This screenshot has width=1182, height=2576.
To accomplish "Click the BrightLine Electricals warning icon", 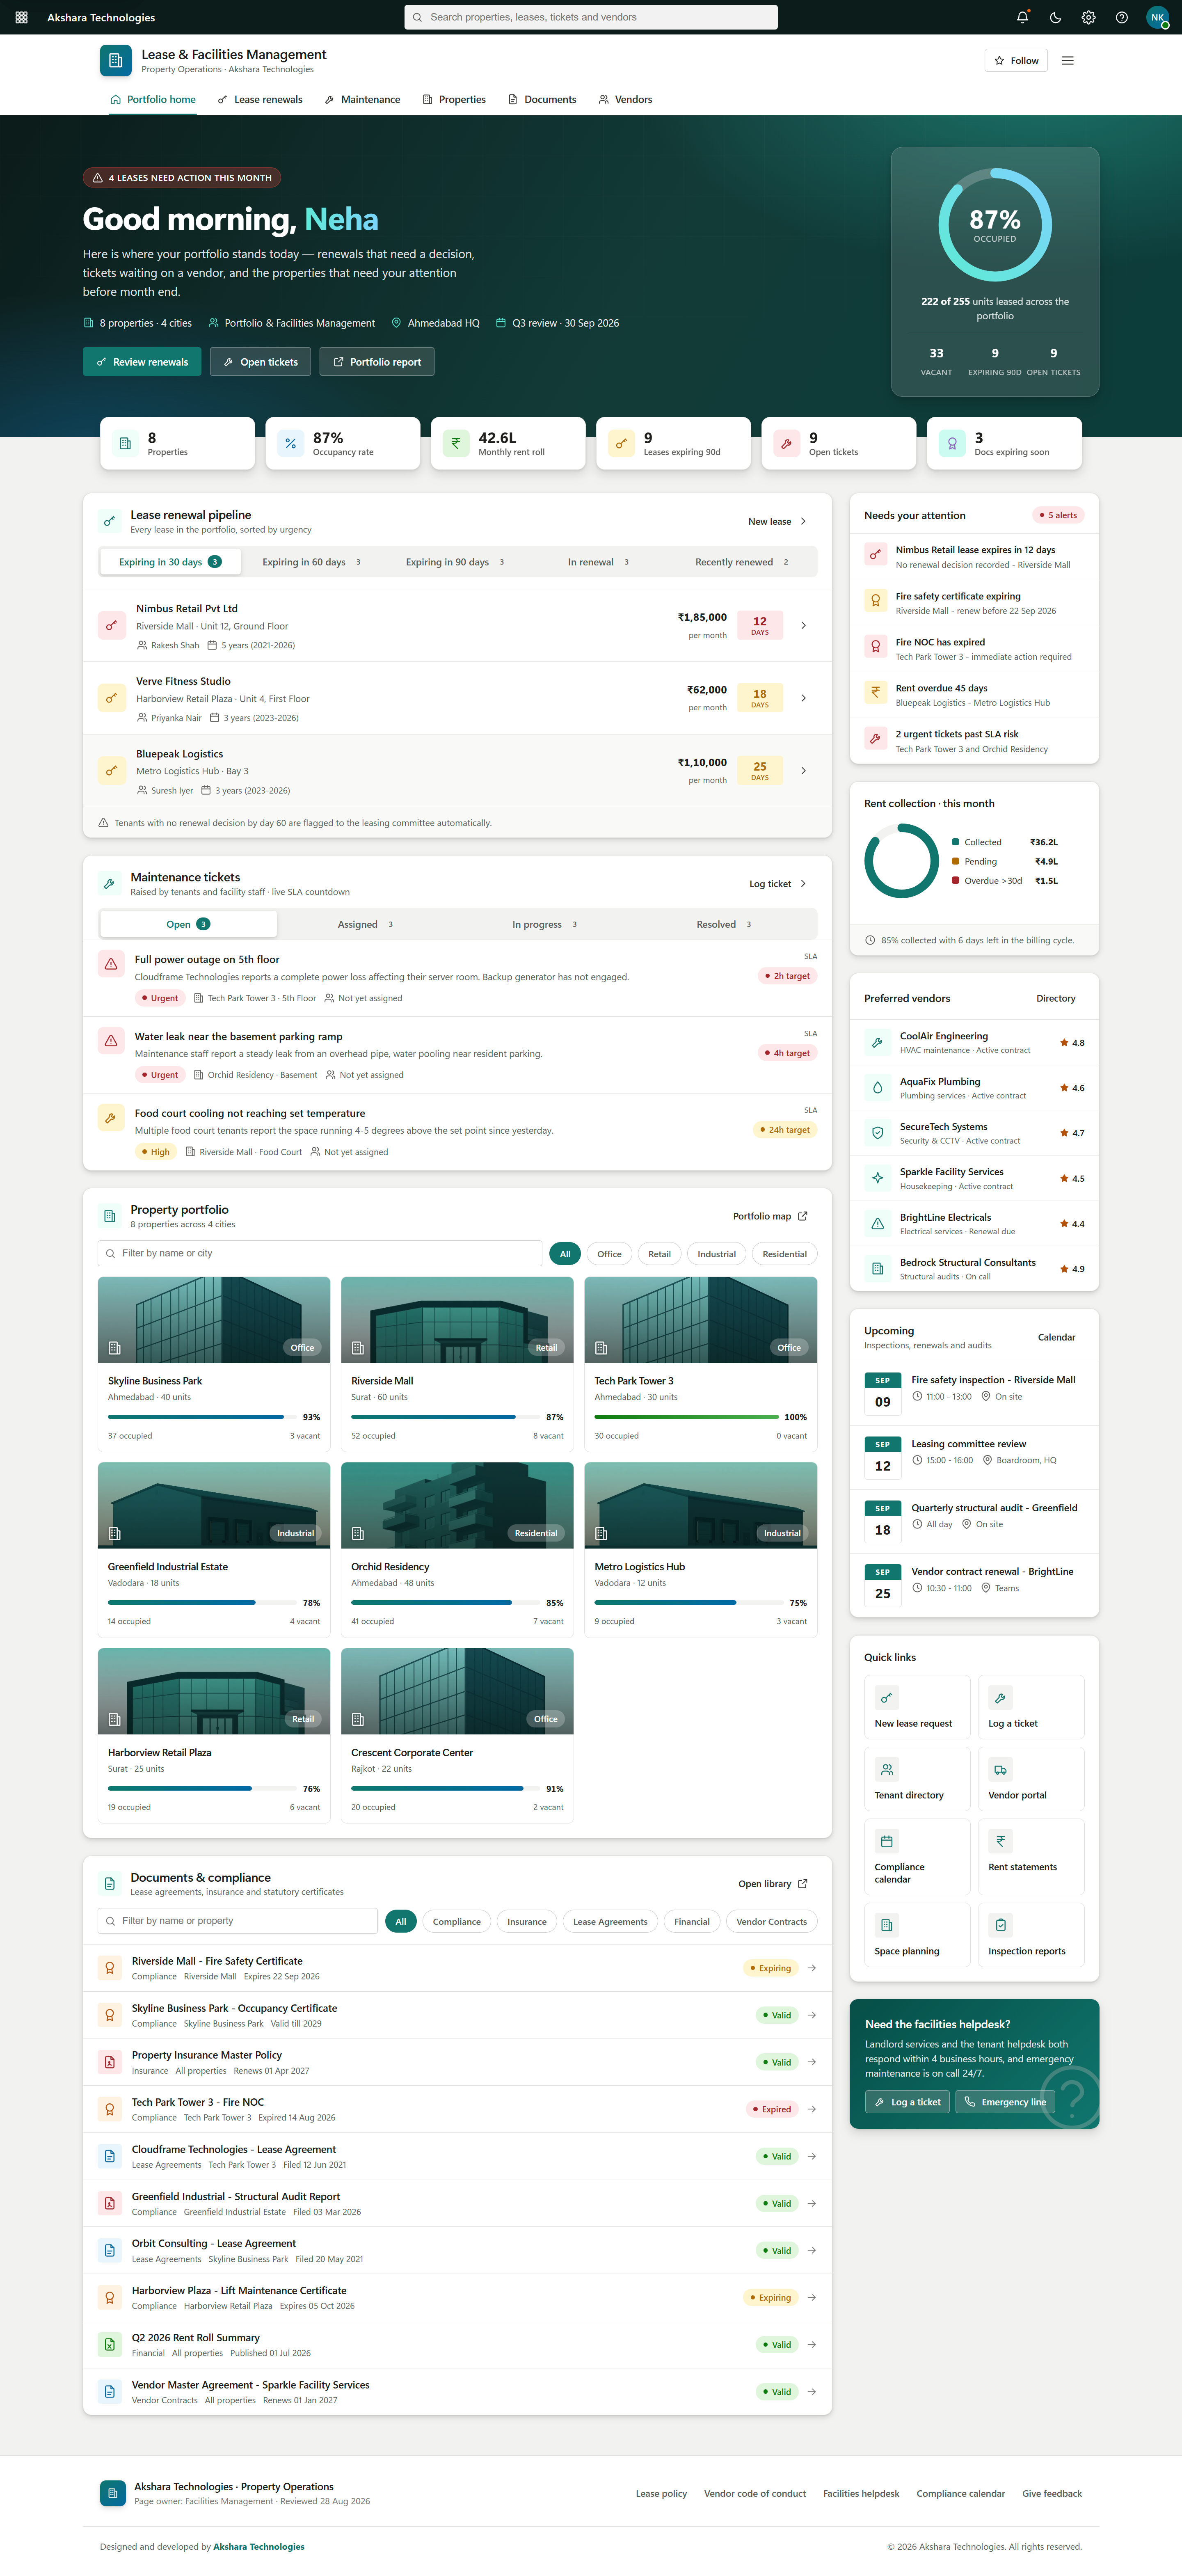I will pos(877,1223).
